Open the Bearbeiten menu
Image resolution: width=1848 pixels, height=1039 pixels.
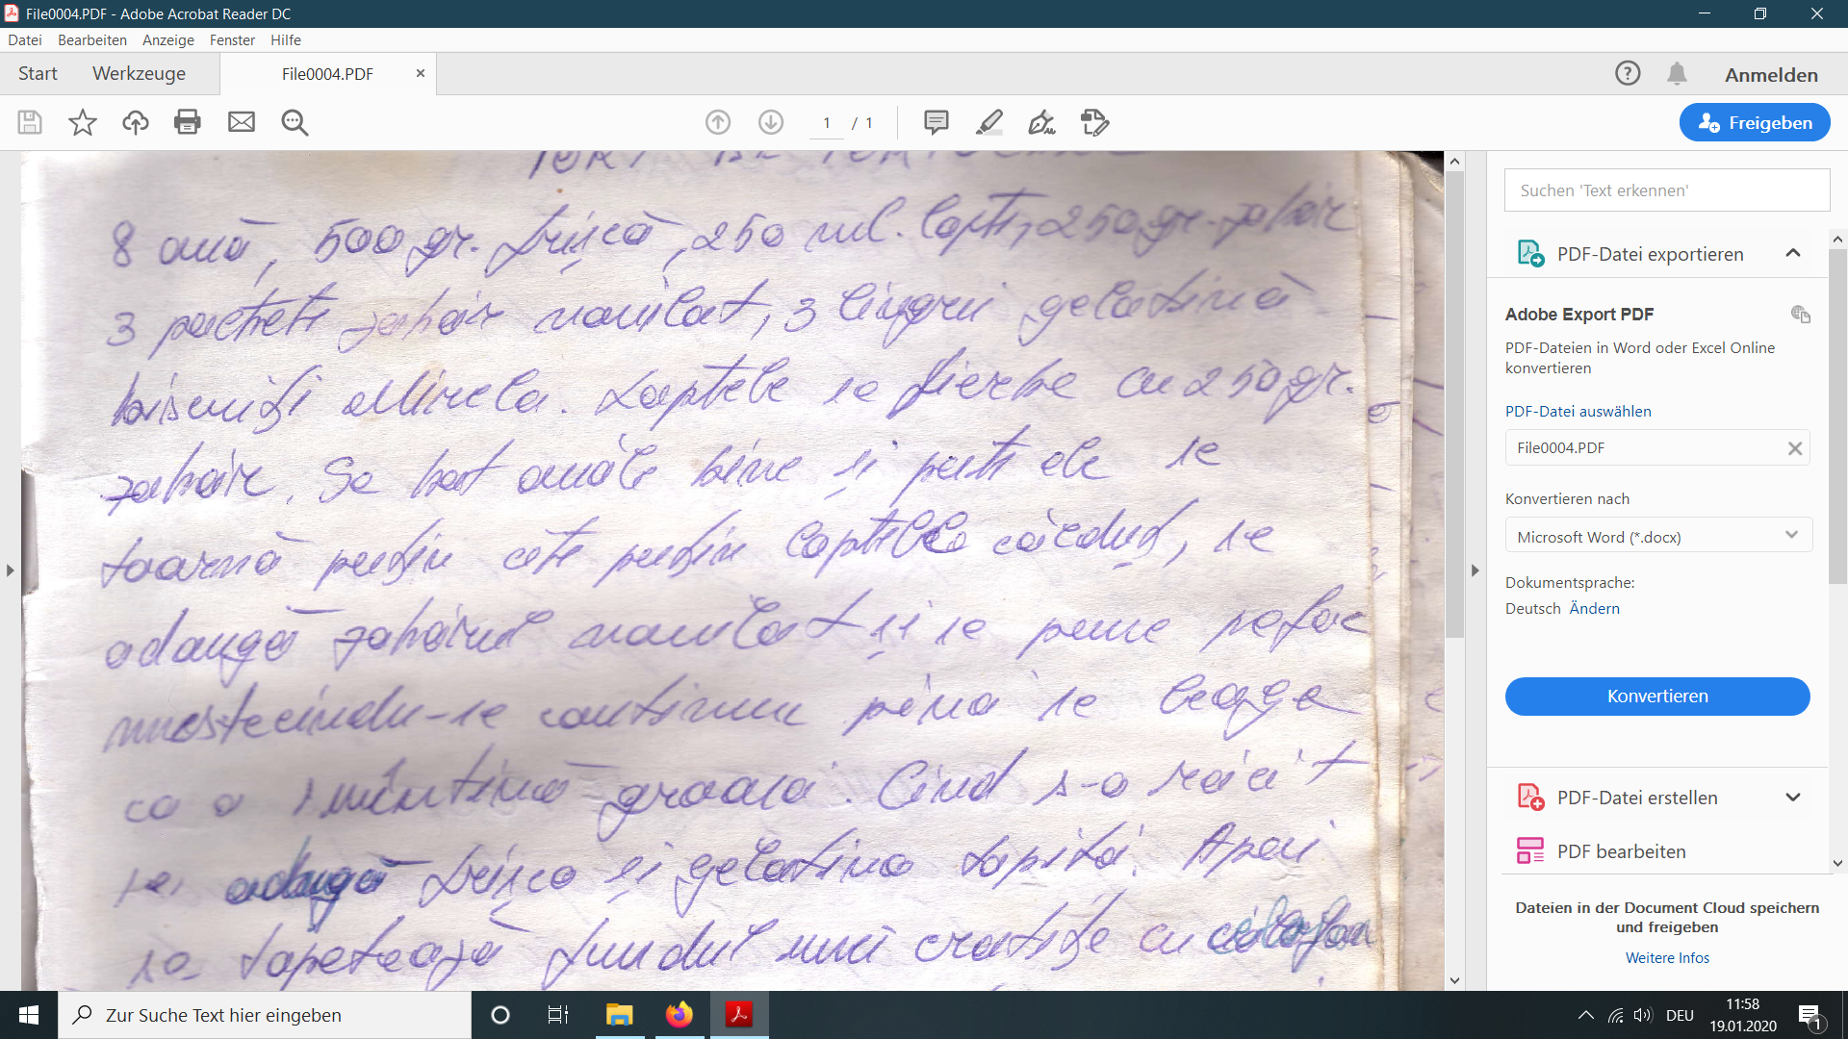click(92, 40)
